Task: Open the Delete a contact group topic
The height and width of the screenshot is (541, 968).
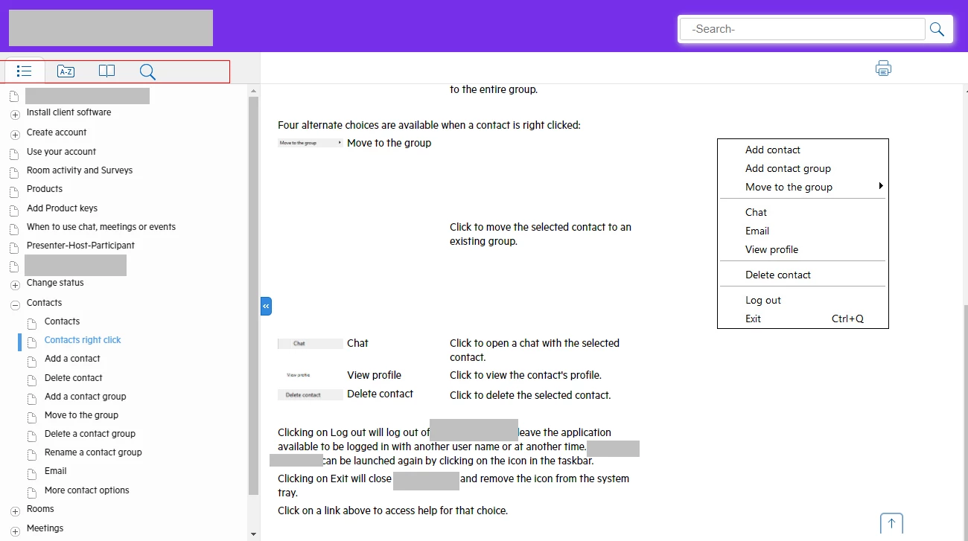Action: 90,434
